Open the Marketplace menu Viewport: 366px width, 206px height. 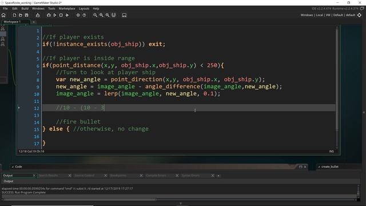pyautogui.click(x=67, y=9)
